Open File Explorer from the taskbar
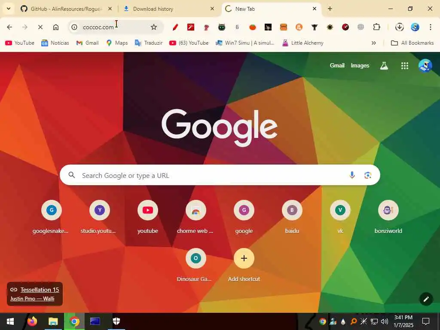Image resolution: width=440 pixels, height=330 pixels. (53, 321)
